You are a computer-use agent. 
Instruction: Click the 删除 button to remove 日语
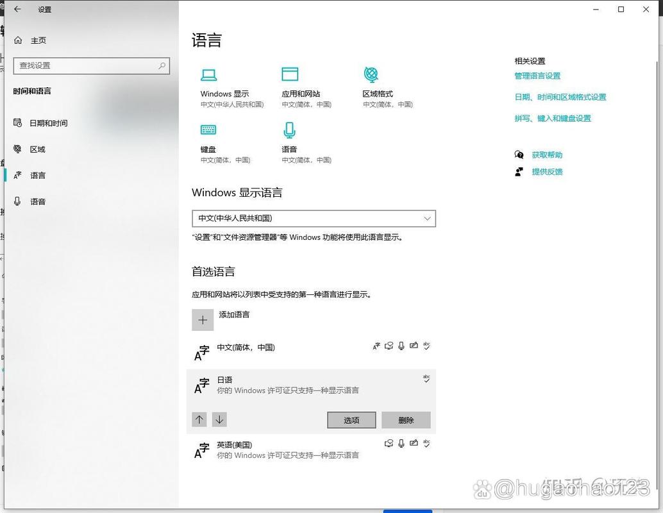click(x=407, y=420)
